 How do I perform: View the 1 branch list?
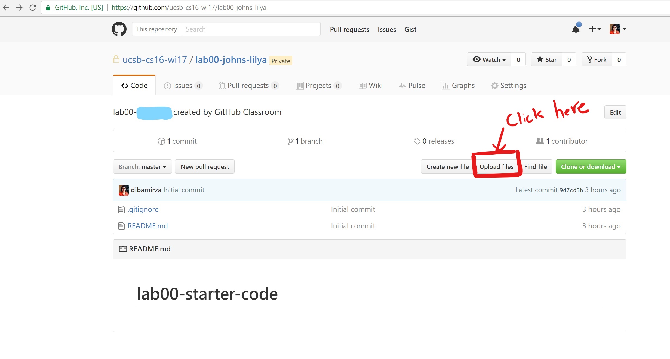coord(305,141)
